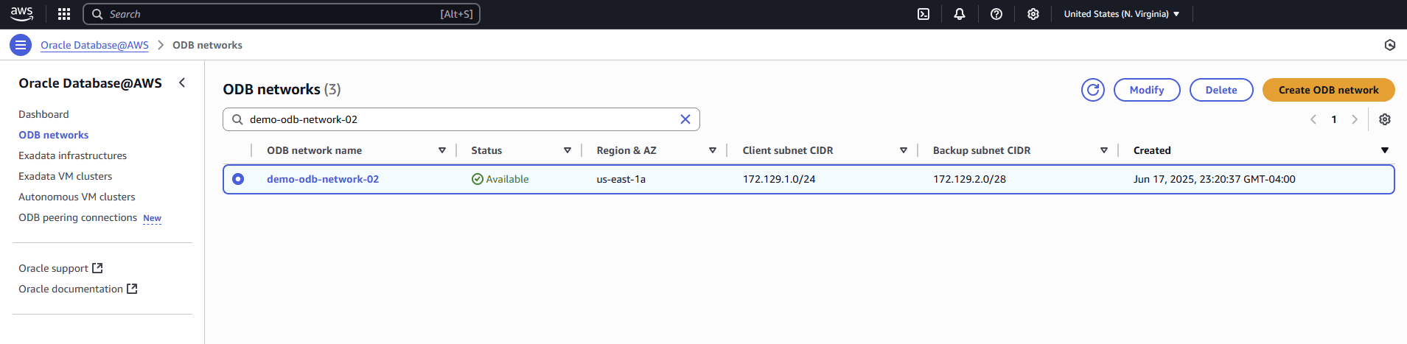Click the external link icon beside Oracle support
Image resolution: width=1407 pixels, height=344 pixels.
point(97,268)
